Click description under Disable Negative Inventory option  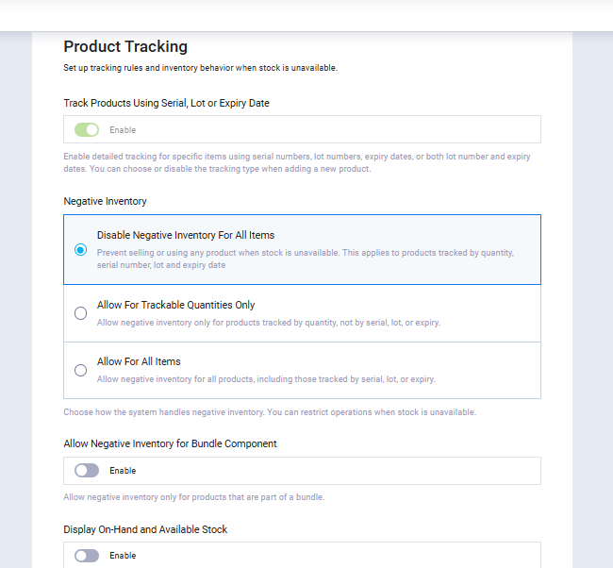[x=305, y=259]
